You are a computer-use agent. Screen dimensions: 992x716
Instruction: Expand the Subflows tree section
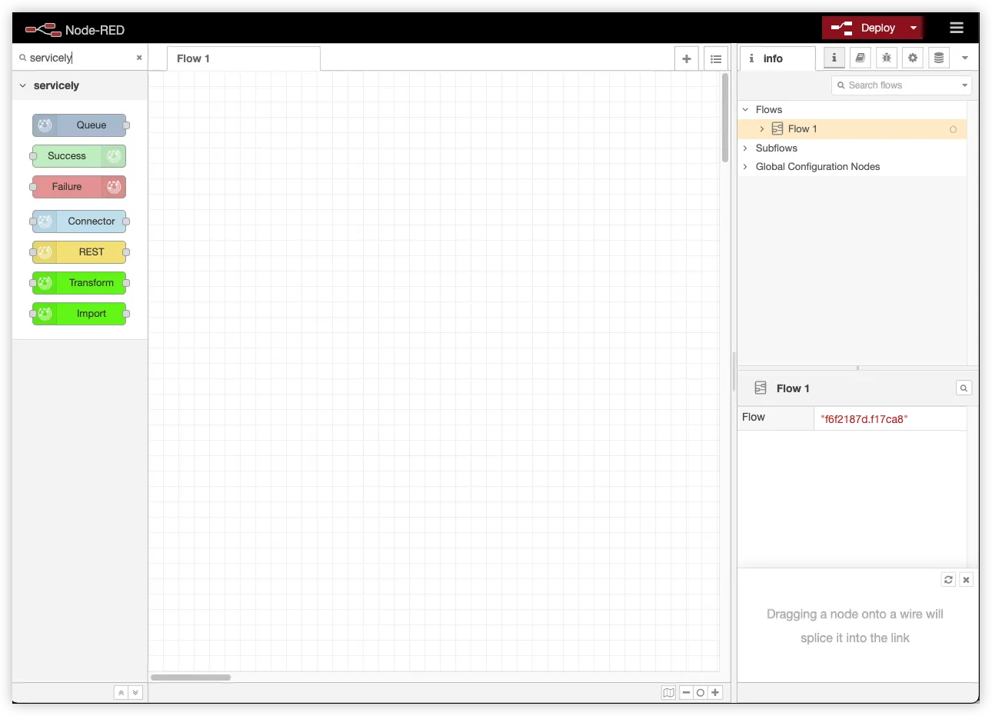tap(745, 148)
